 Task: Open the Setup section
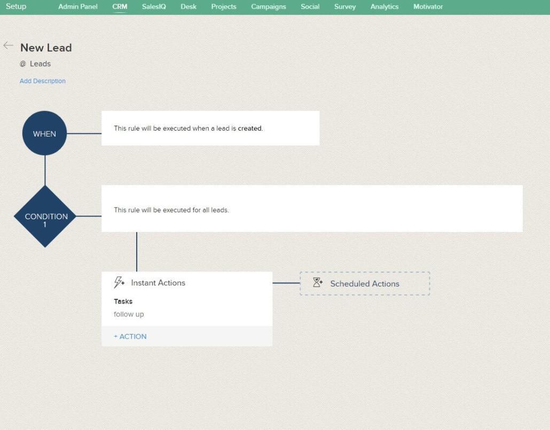tap(16, 6)
